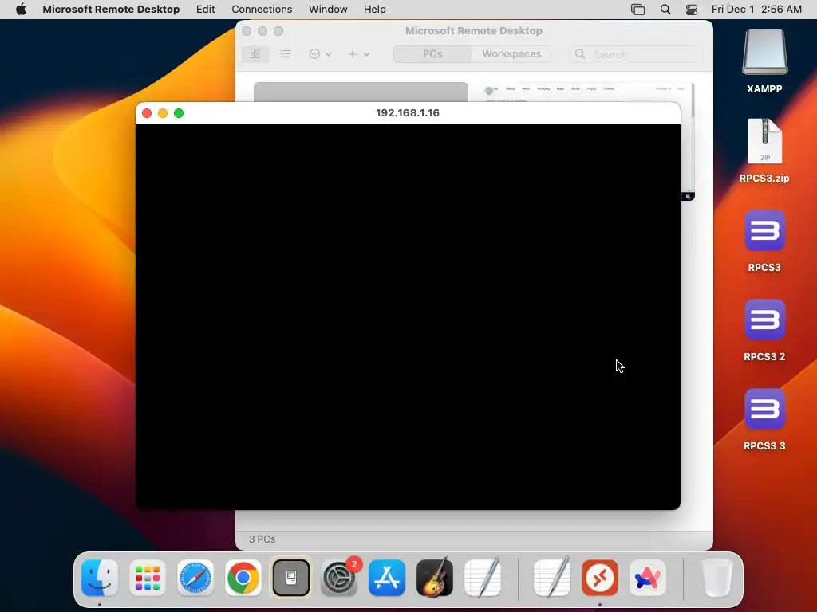
Task: Select the RPCS3.zip file on desktop
Action: 764,151
